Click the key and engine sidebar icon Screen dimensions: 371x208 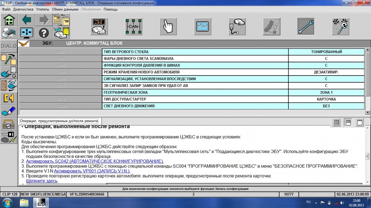click(x=9, y=137)
